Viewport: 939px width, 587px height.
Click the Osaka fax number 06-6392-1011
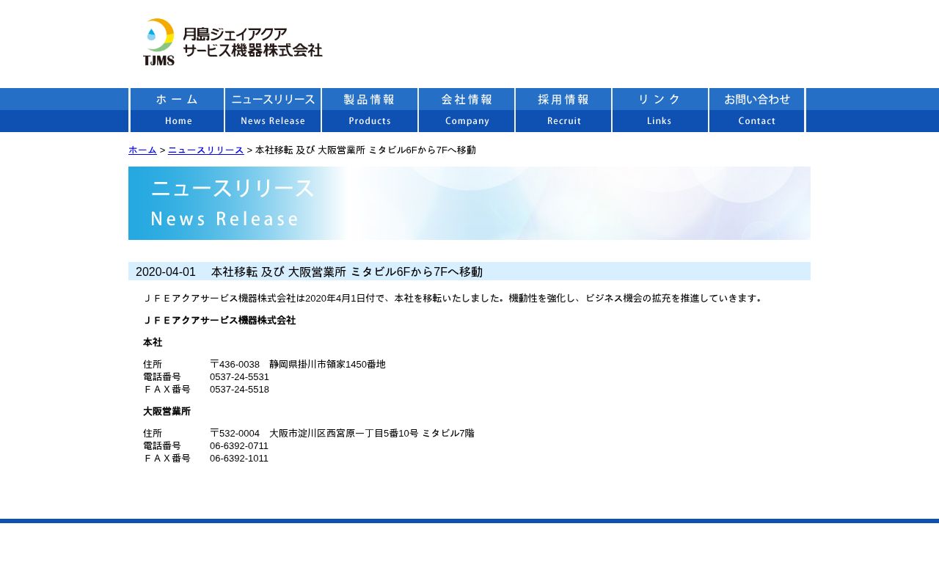point(239,459)
